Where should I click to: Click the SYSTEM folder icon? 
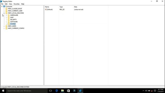pyautogui.click(x=9, y=24)
